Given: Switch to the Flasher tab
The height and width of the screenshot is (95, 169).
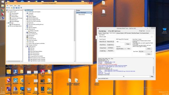Looking at the screenshot, I should [x=100, y=33].
